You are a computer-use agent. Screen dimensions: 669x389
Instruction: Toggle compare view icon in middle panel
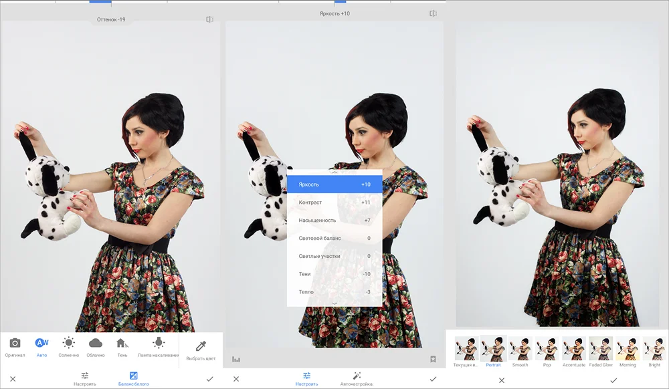(433, 13)
